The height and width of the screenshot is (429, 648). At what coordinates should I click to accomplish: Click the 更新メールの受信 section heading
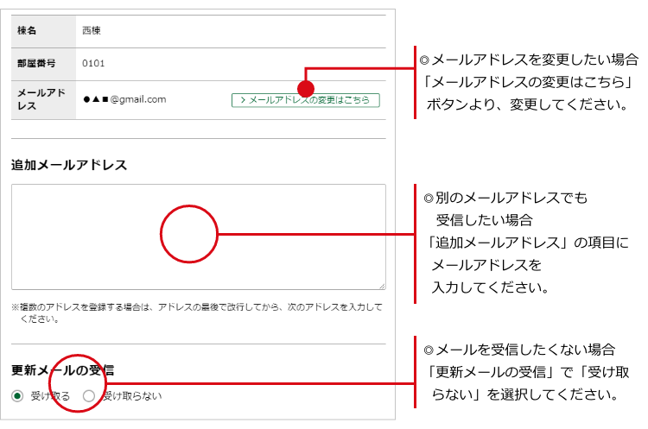63,369
